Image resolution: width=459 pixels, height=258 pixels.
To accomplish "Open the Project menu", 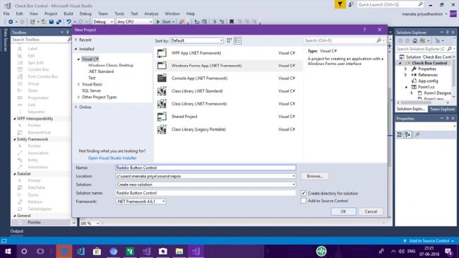I will click(x=51, y=13).
